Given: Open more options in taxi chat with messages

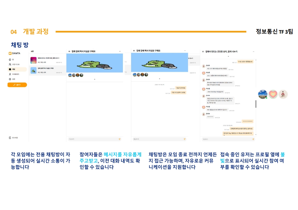Looking at the screenshot, I should (x=185, y=51).
